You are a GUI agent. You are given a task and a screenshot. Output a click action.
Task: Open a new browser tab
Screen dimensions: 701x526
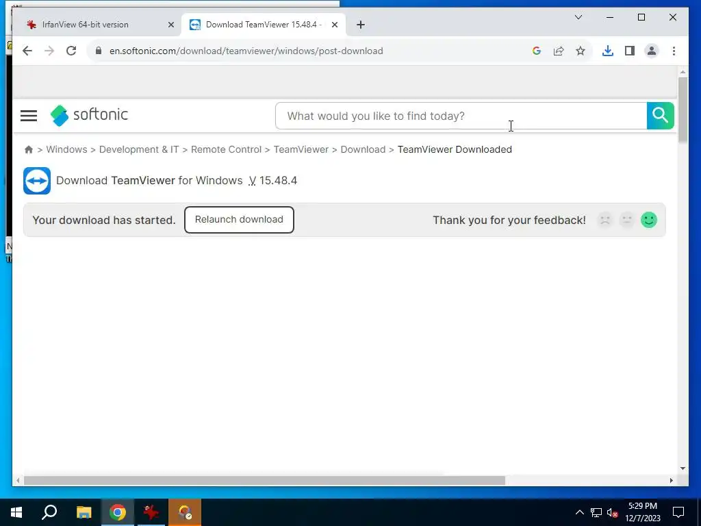click(x=361, y=25)
